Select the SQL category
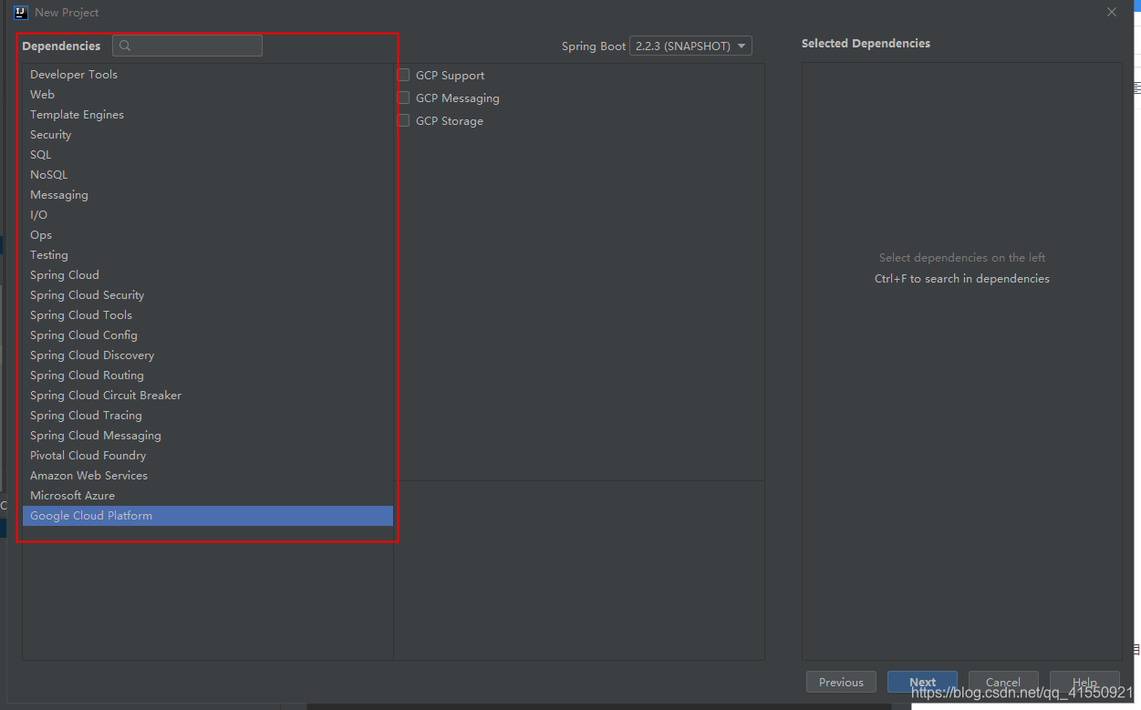Viewport: 1141px width, 710px height. pos(208,155)
